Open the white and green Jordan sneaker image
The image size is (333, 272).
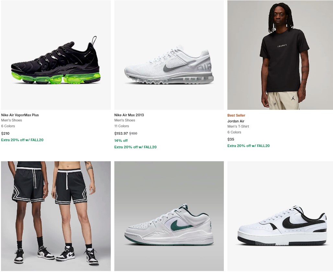click(169, 216)
